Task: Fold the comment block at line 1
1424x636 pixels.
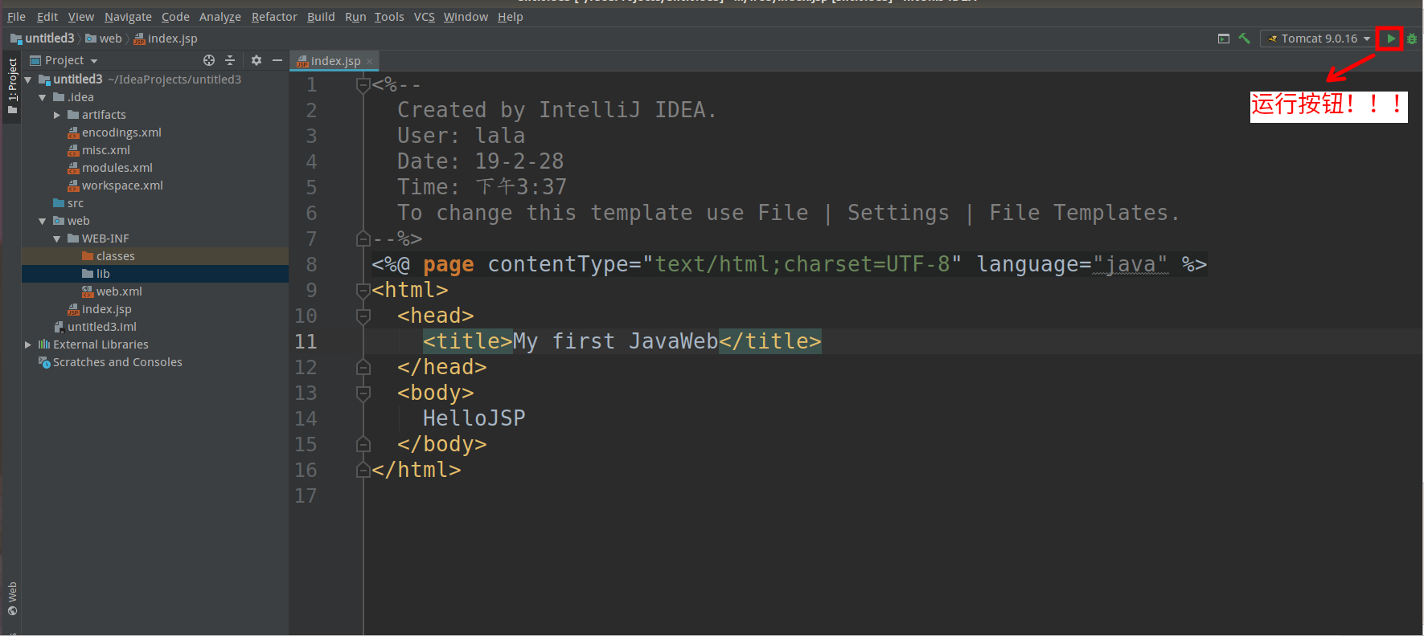Action: pos(363,84)
